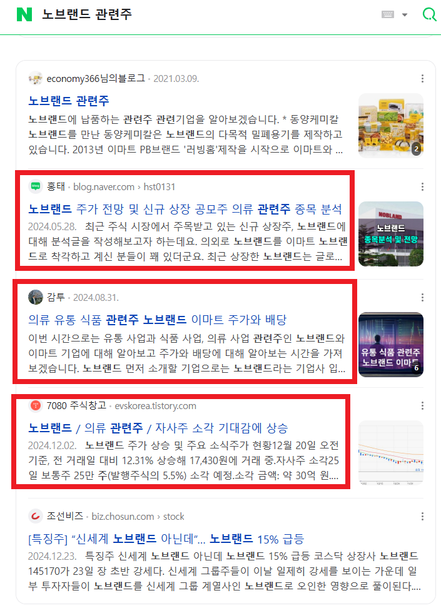The image size is (441, 608).
Task: Click the green Naver N logo
Action: pos(24,14)
